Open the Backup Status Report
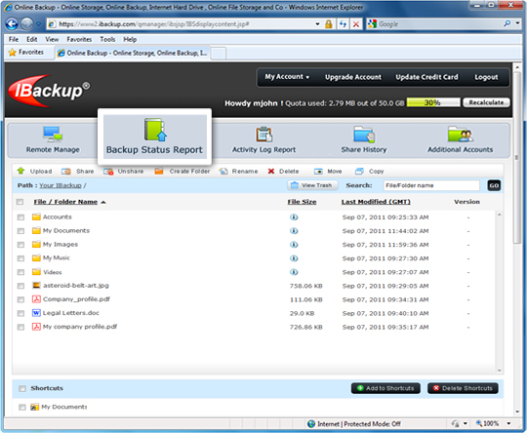The image size is (527, 433). (x=154, y=137)
